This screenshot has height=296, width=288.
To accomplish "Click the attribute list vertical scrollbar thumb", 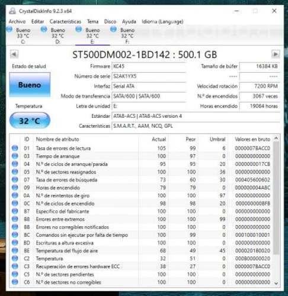I will (276, 198).
